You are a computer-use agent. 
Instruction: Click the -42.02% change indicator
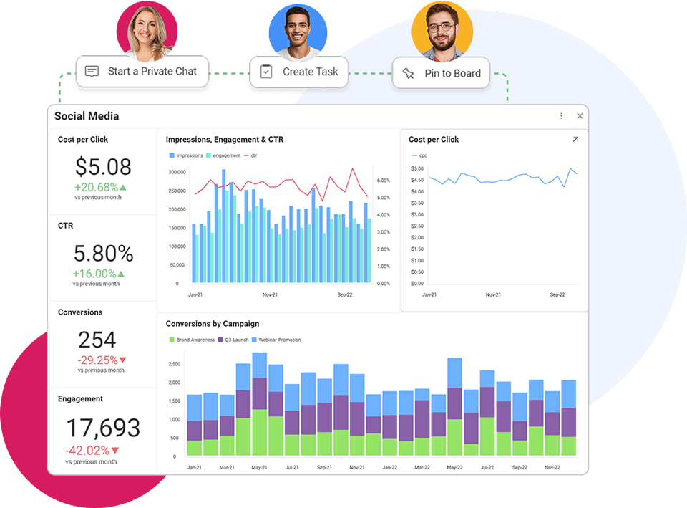(x=87, y=451)
